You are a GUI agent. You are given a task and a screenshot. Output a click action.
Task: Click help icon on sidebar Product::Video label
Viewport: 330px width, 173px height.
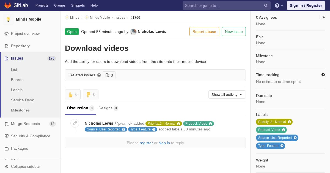pos(284,130)
